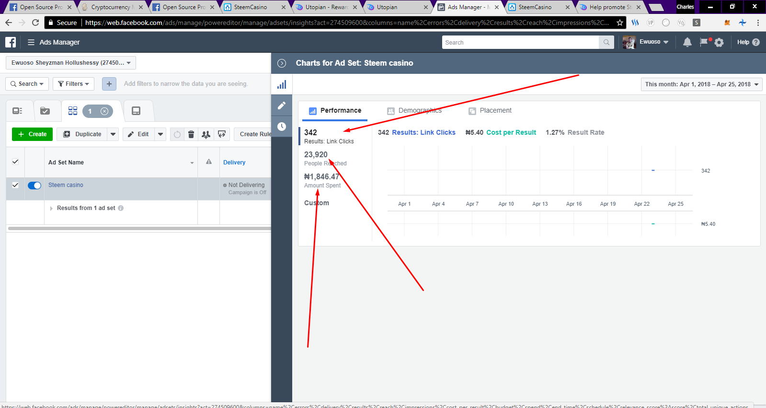Screen dimensions: 766x408
Task: Open the date range This month dropdown
Action: pyautogui.click(x=701, y=84)
